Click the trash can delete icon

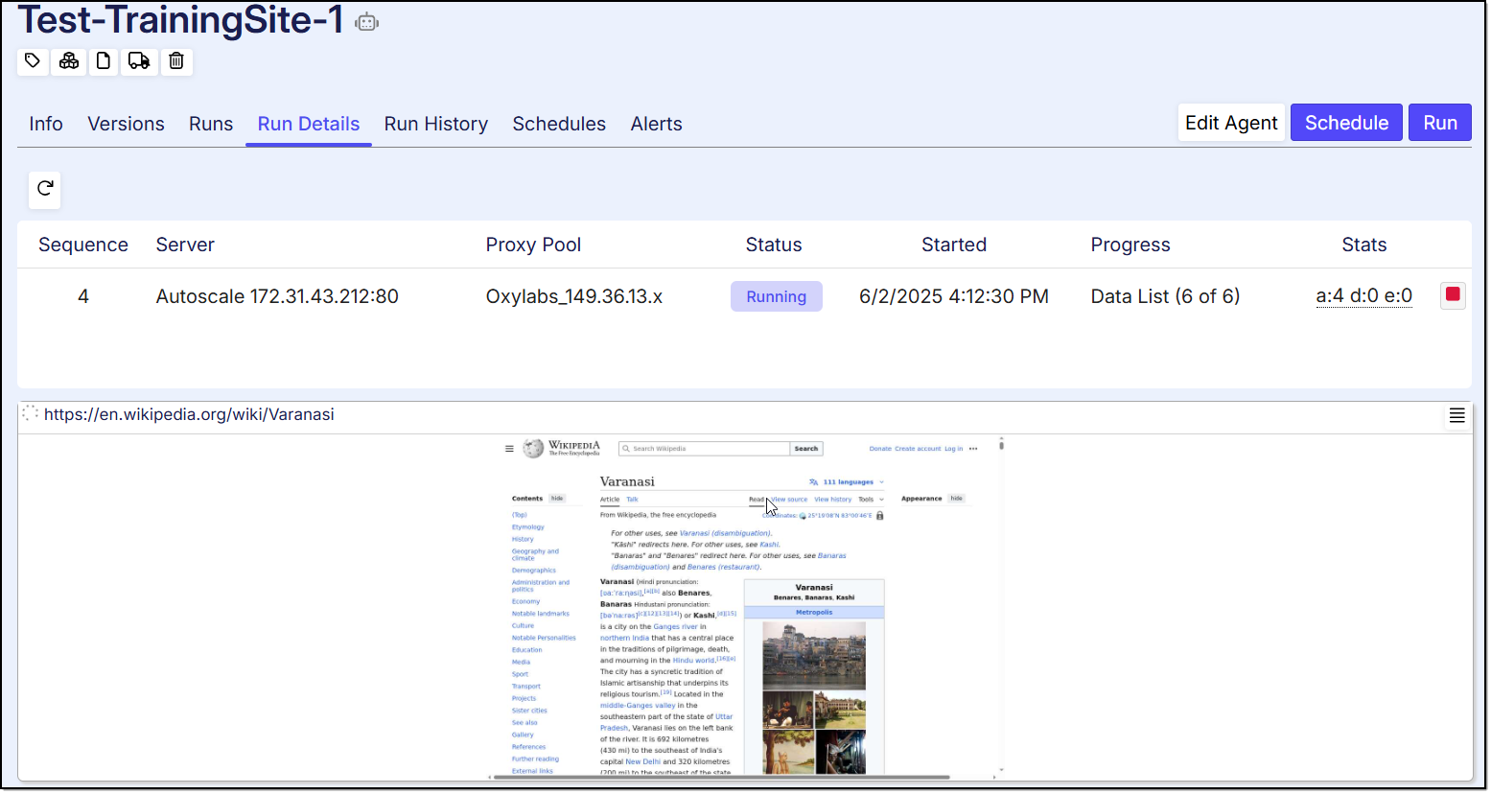176,61
